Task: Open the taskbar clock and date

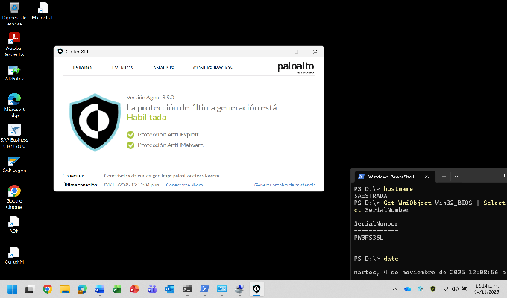Action: [x=487, y=289]
